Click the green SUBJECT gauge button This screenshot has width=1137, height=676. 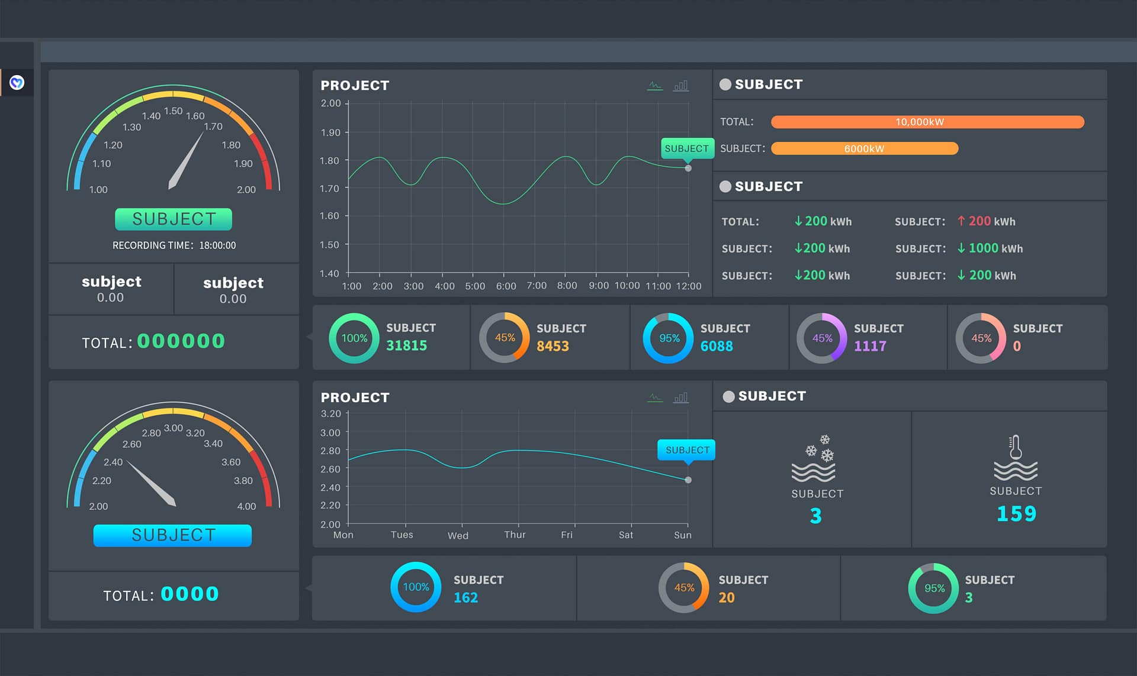click(x=174, y=219)
